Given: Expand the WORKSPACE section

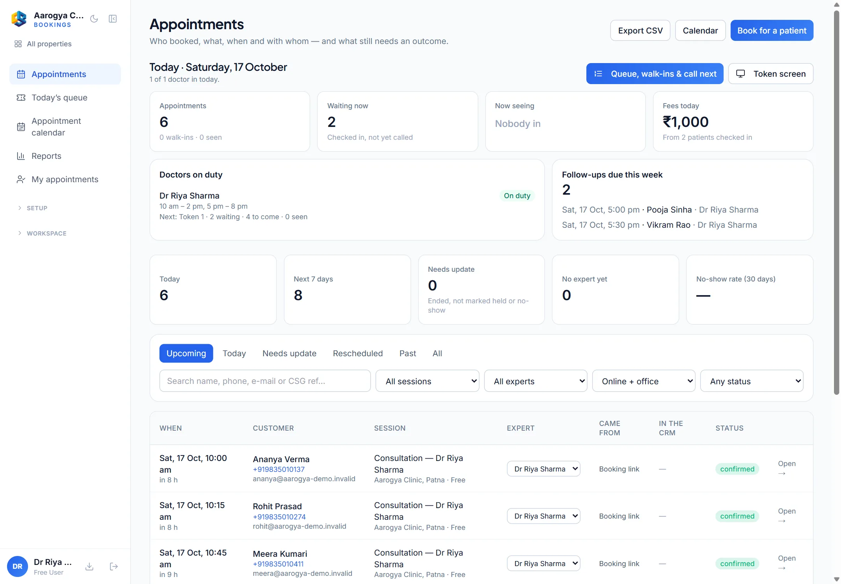Looking at the screenshot, I should pyautogui.click(x=42, y=233).
